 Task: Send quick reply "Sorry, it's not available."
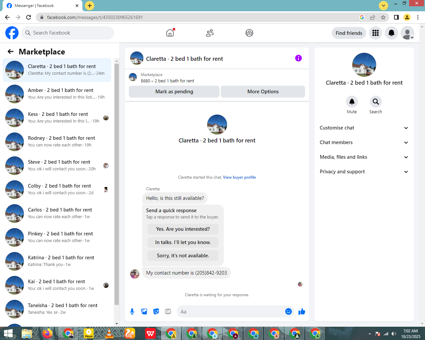point(183,256)
